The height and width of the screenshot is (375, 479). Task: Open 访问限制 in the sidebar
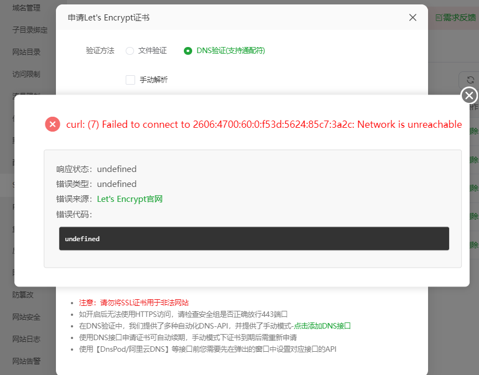pos(26,74)
